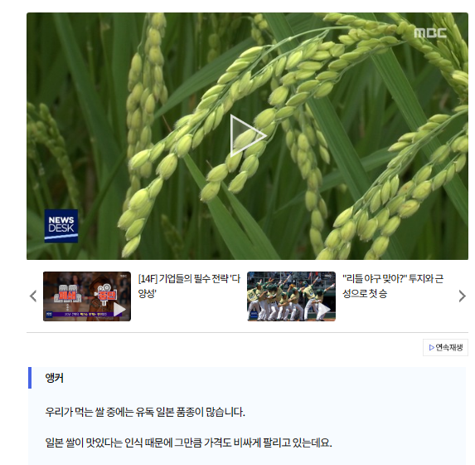475x465 pixels.
Task: Click small MBC logo on baseball thumbnail
Action: tap(327, 276)
